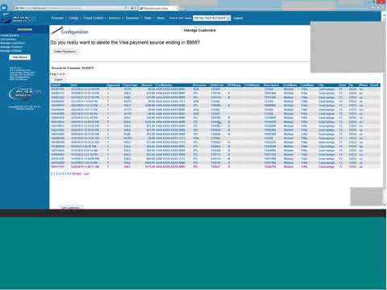Image resolution: width=387 pixels, height=290 pixels.
Task: Click the Export button above the table
Action: 58,80
